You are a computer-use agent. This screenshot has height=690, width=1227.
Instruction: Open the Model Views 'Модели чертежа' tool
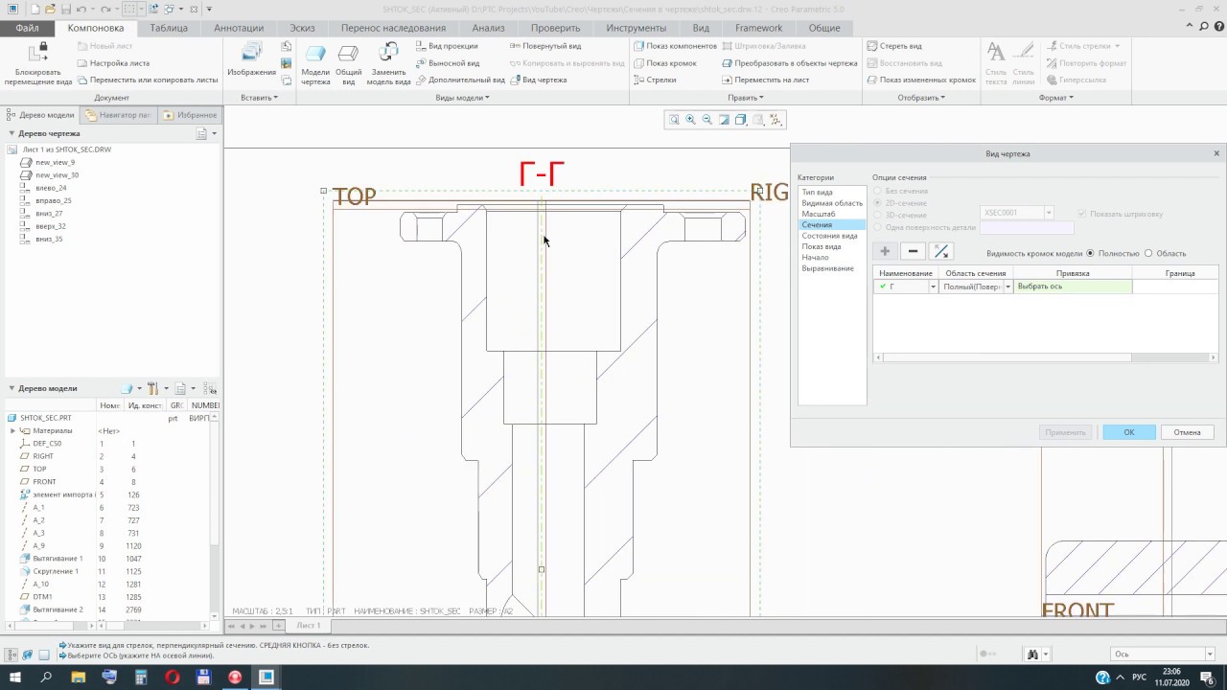315,63
